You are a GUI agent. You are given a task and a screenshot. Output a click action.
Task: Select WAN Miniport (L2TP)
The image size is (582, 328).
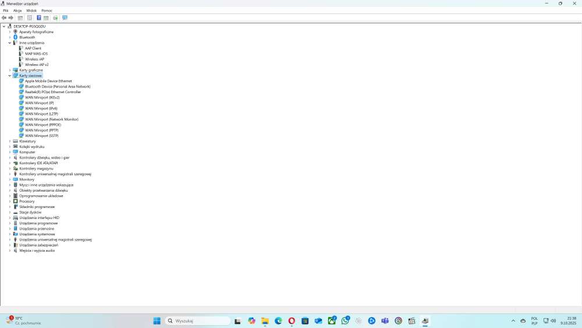tap(41, 114)
